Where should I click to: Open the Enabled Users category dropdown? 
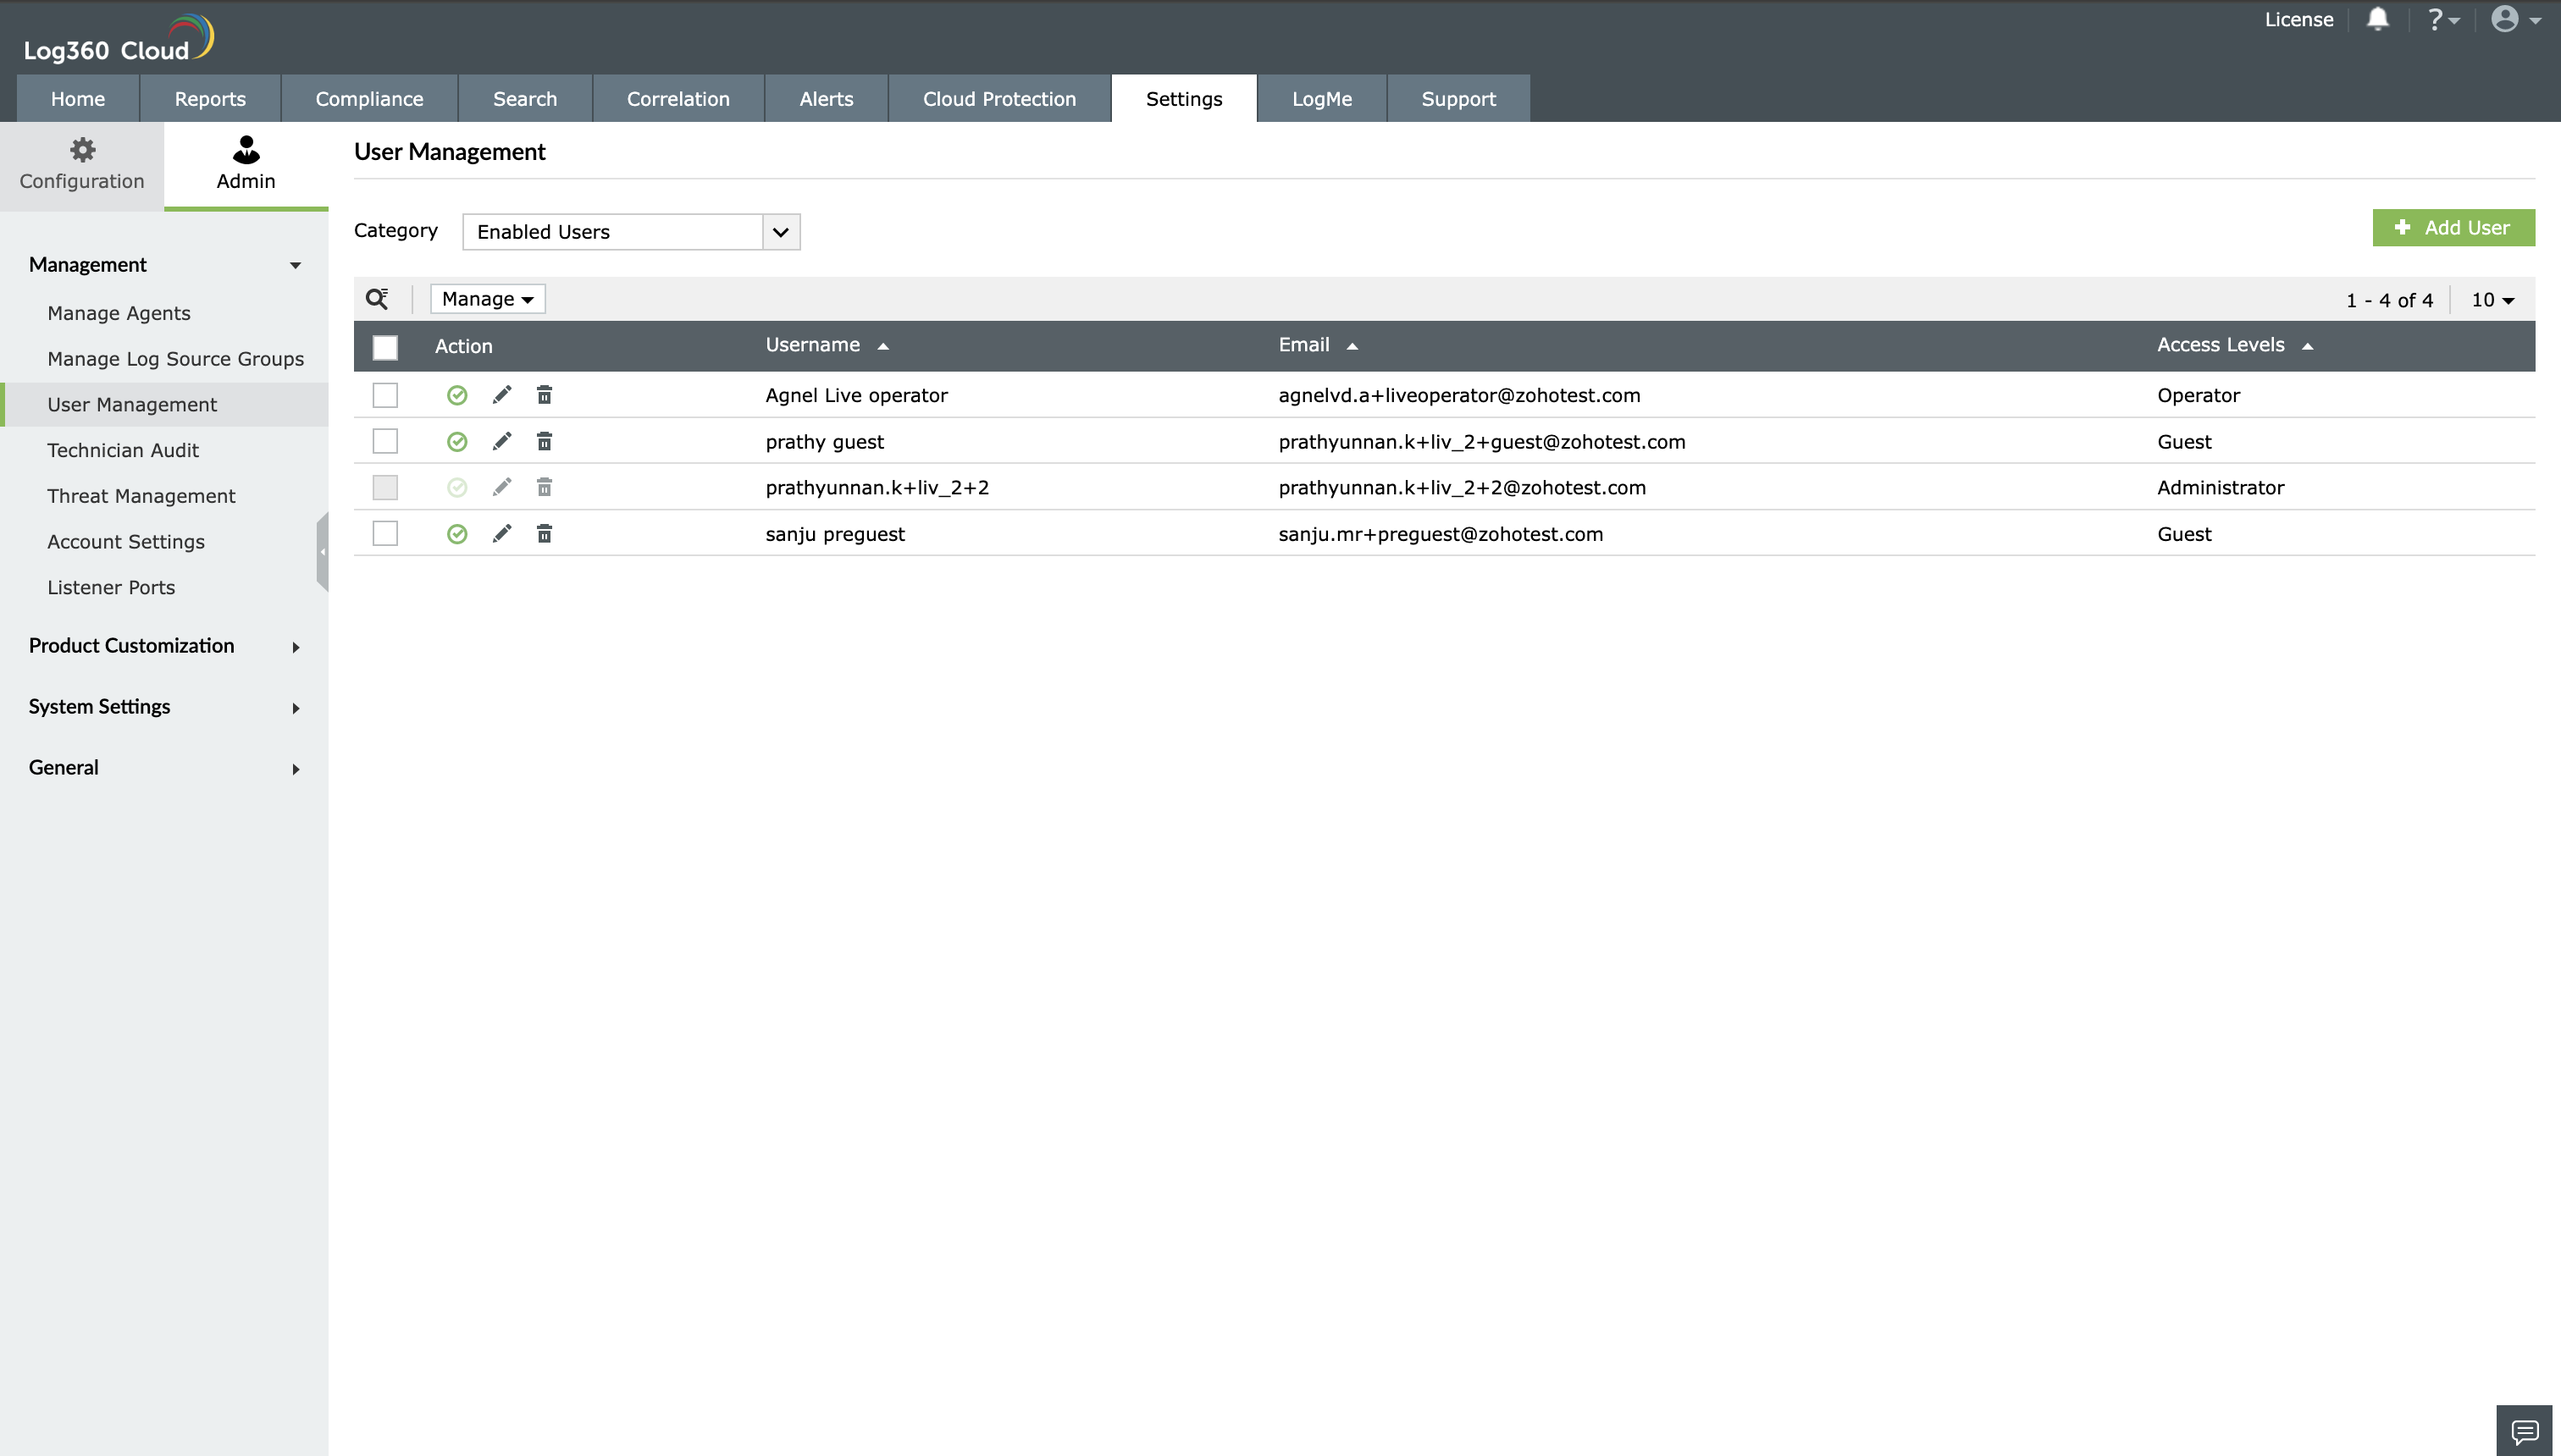click(x=631, y=232)
